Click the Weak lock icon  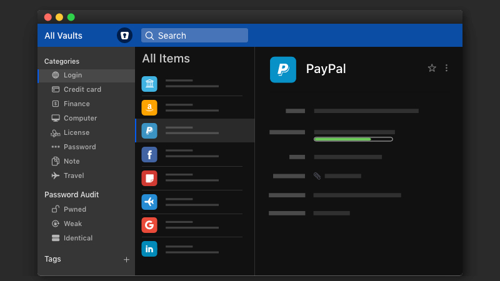click(x=56, y=224)
